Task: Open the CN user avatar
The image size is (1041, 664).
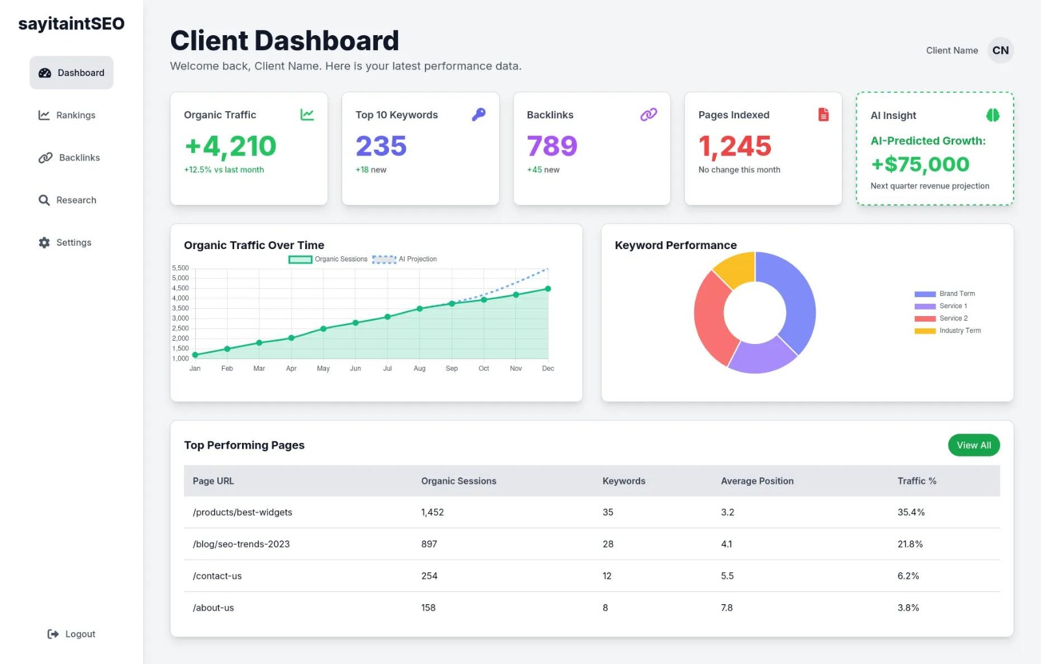Action: 1001,50
